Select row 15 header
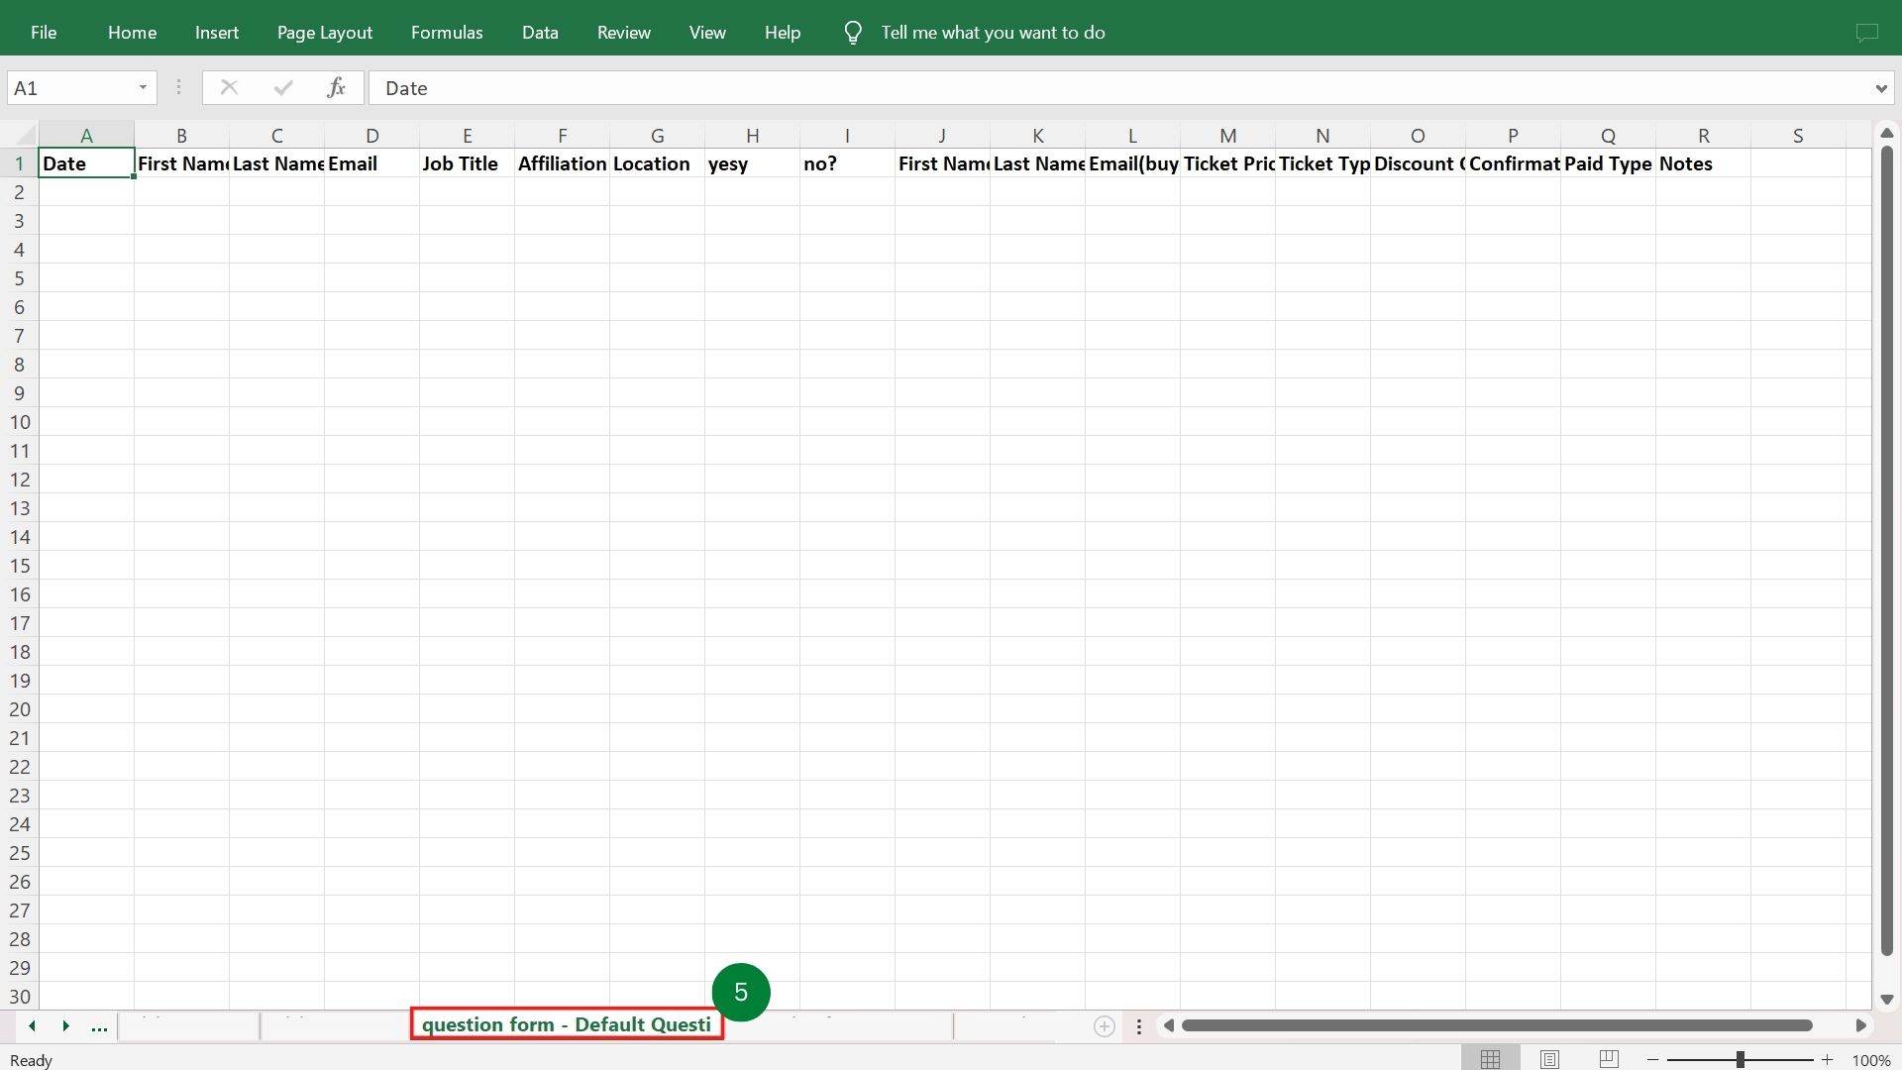Screen dimensions: 1902x1070 [19, 566]
